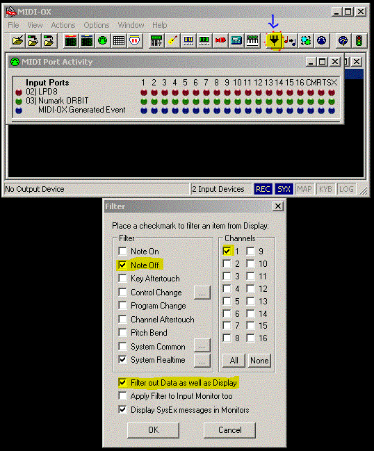This screenshot has height=451, width=374.
Task: Click the green MIDI port activity icon
Action: (103, 40)
